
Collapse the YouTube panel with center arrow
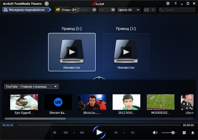click(99, 78)
